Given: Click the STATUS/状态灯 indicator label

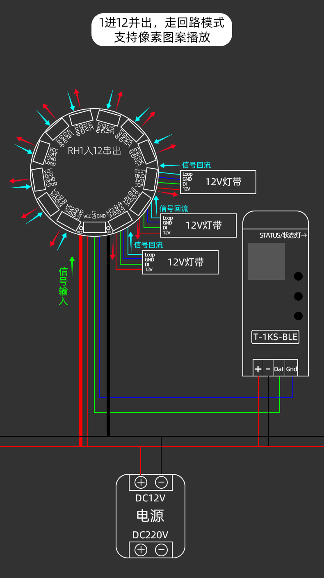Looking at the screenshot, I should click(283, 235).
